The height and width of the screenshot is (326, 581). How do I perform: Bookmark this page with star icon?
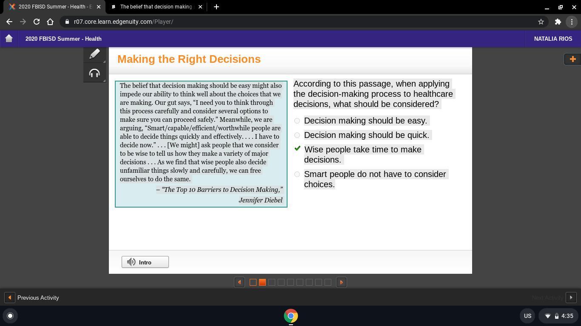pos(541,22)
